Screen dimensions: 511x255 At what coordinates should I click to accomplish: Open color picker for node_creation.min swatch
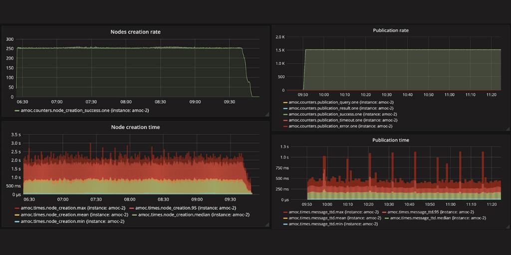pos(17,222)
